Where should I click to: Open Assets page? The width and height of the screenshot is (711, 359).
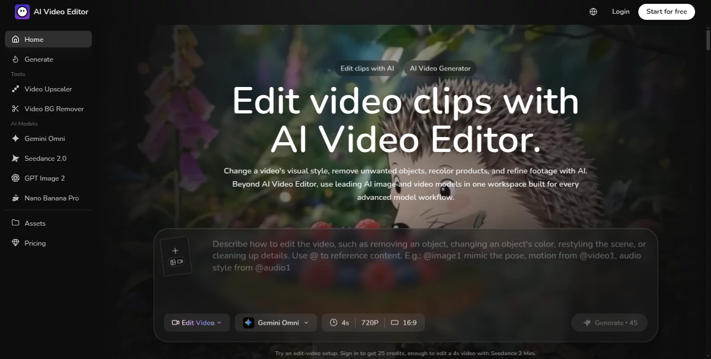48,224
